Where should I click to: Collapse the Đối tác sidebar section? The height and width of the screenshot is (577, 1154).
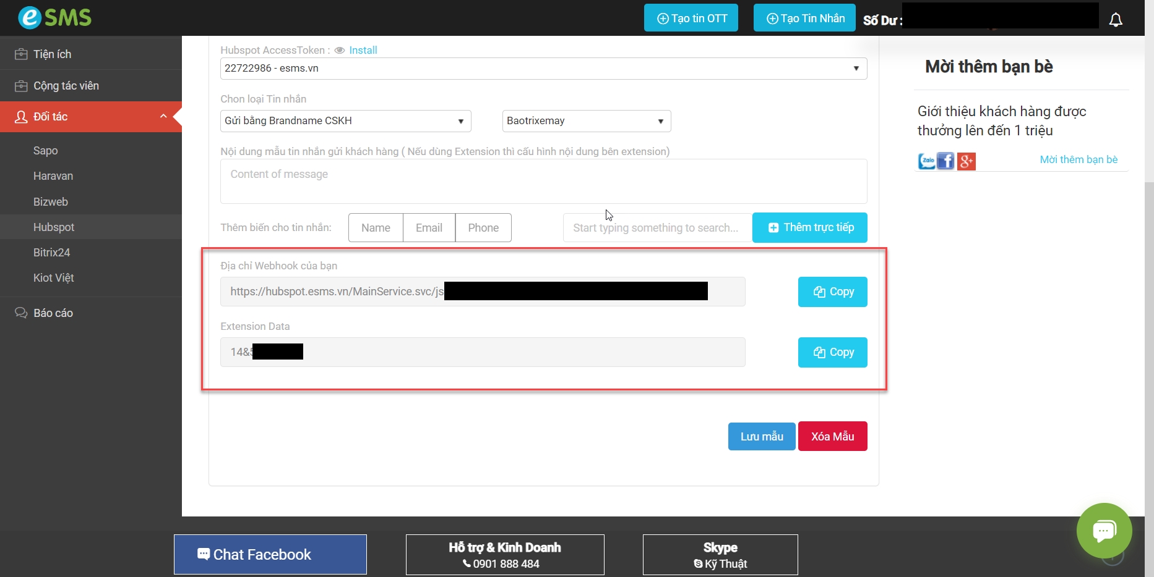coord(163,117)
